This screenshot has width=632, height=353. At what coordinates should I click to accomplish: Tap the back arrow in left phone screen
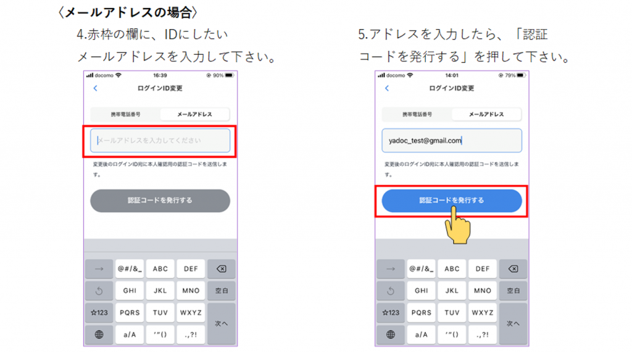coord(96,88)
